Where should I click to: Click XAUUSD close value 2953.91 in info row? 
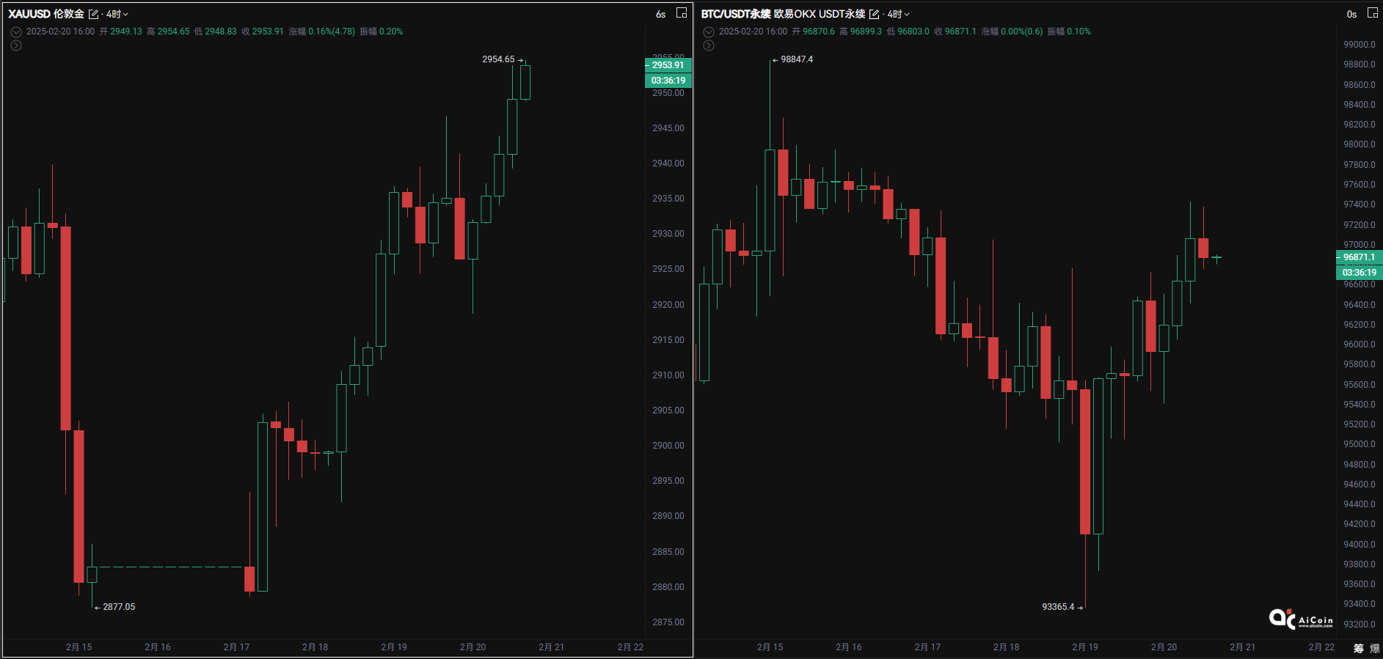pyautogui.click(x=268, y=32)
